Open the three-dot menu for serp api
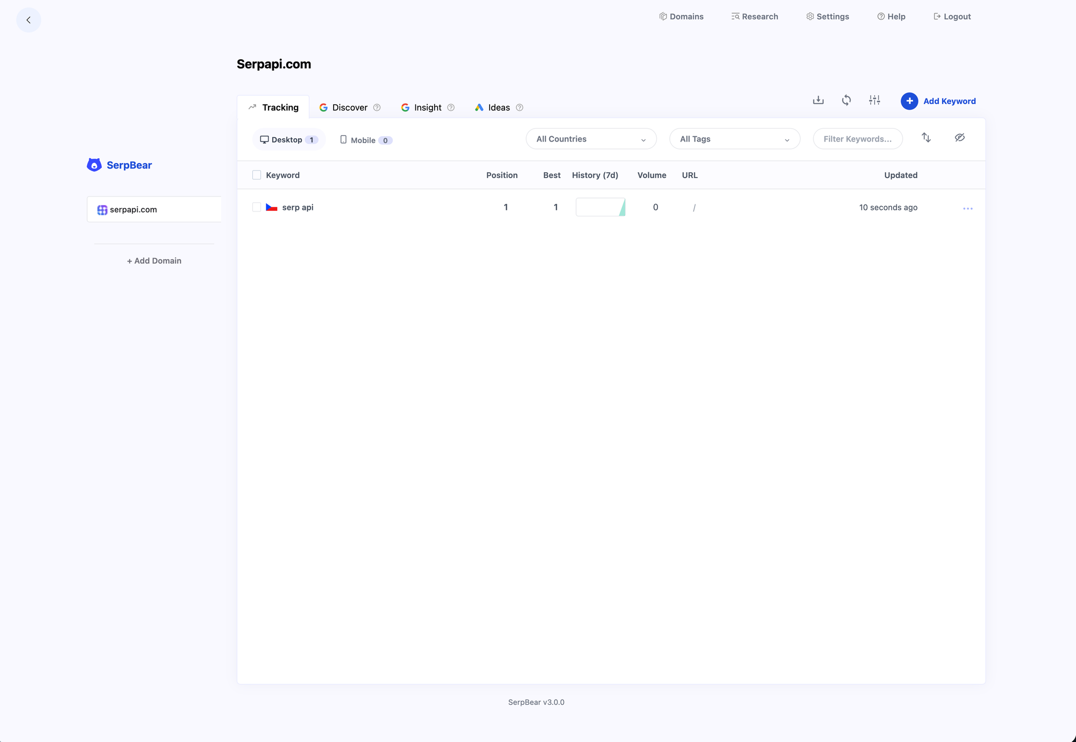This screenshot has width=1076, height=742. pyautogui.click(x=967, y=208)
